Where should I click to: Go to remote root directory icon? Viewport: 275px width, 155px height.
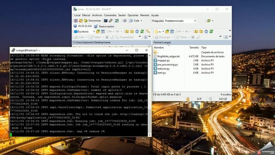pos(201,31)
